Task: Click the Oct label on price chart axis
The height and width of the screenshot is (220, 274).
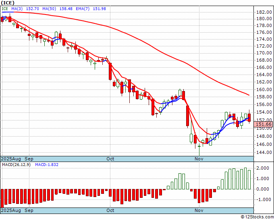Action: [x=110, y=159]
